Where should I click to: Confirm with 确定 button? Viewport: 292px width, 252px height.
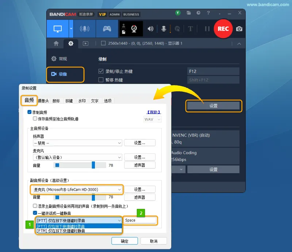(124, 241)
